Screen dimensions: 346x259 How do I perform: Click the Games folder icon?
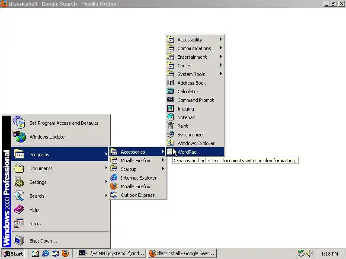coord(170,65)
